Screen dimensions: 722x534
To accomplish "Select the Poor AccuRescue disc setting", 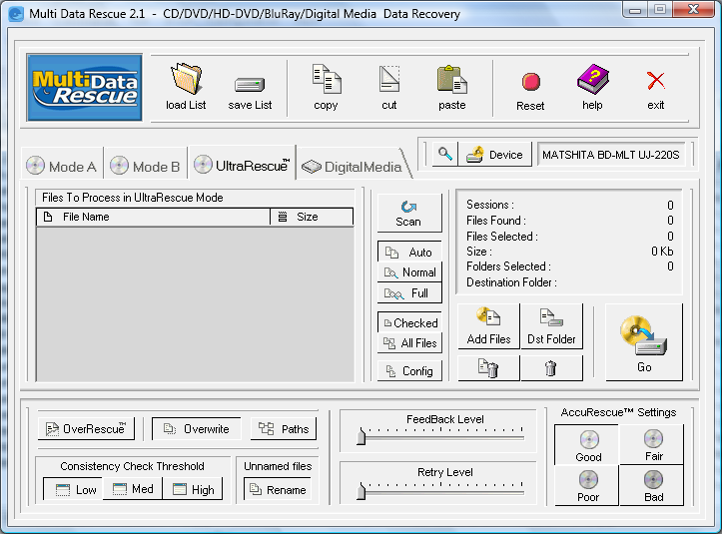I will coord(587,486).
